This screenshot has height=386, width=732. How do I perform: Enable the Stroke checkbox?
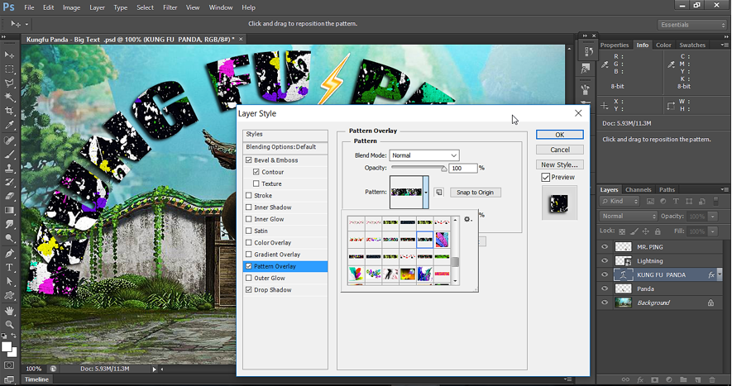point(249,196)
